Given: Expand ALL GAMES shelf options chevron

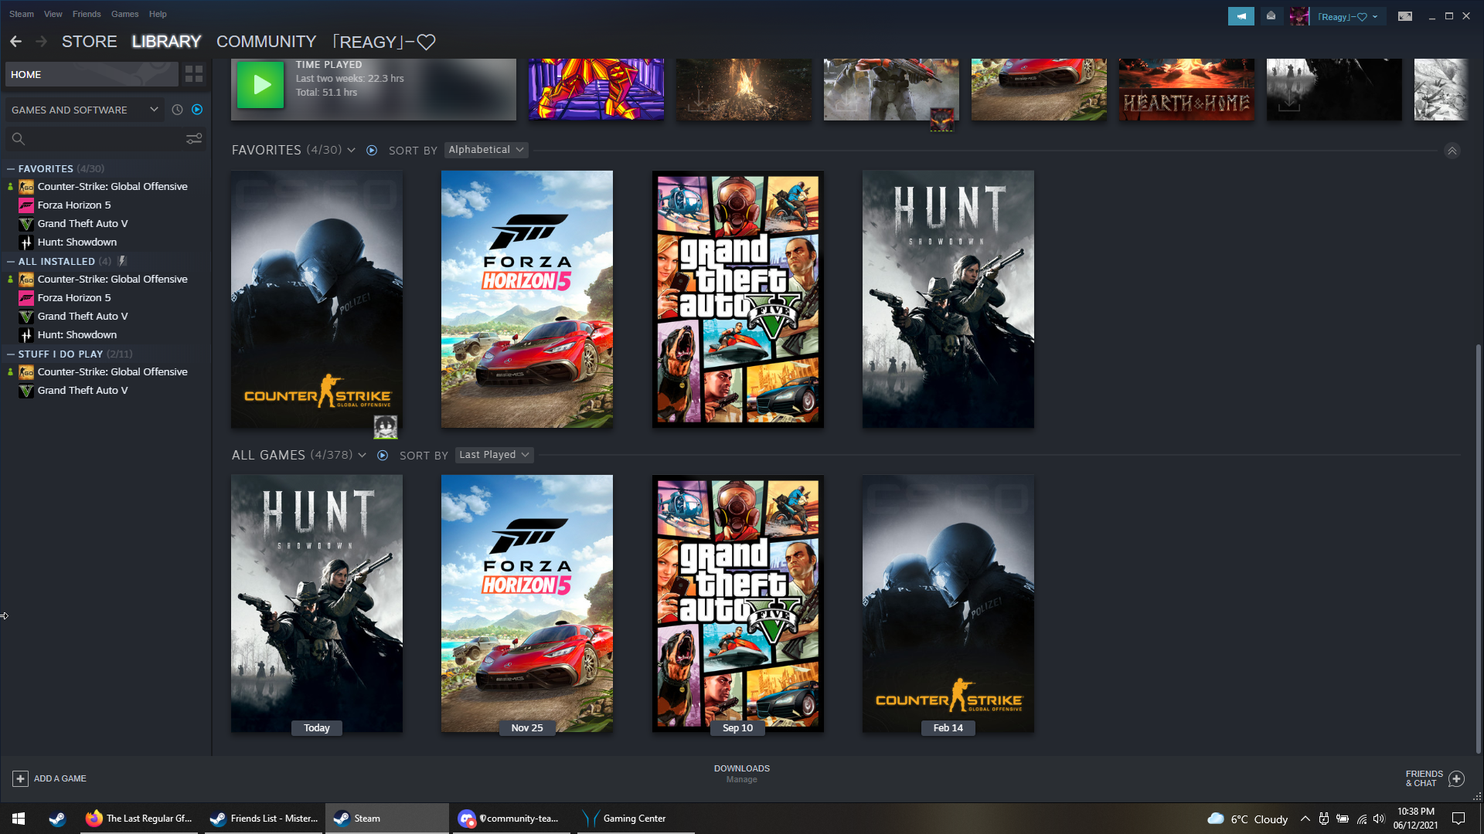Looking at the screenshot, I should pyautogui.click(x=362, y=455).
